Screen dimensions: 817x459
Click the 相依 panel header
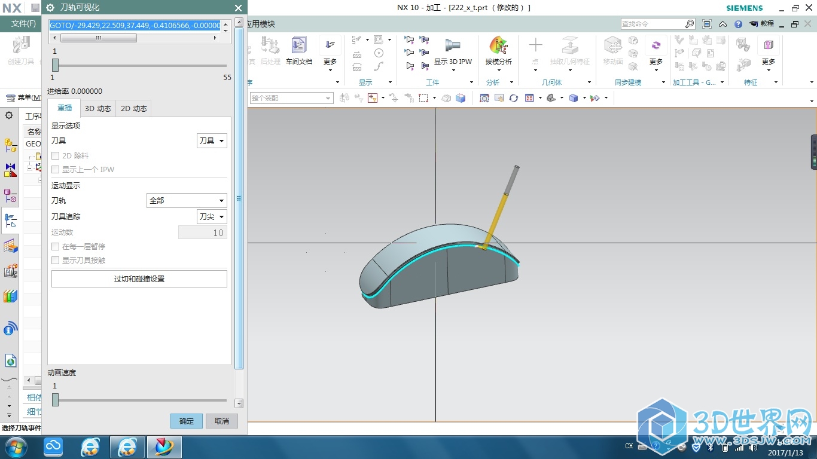34,397
